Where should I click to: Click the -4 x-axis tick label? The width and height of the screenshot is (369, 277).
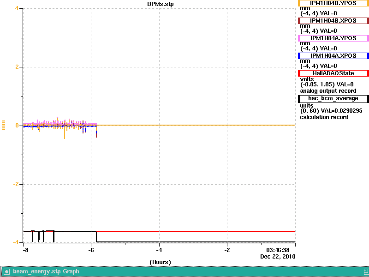[159, 250]
